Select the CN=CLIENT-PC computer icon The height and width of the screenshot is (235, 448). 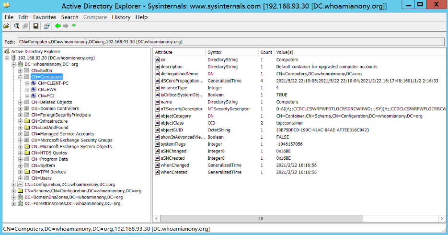[34, 83]
